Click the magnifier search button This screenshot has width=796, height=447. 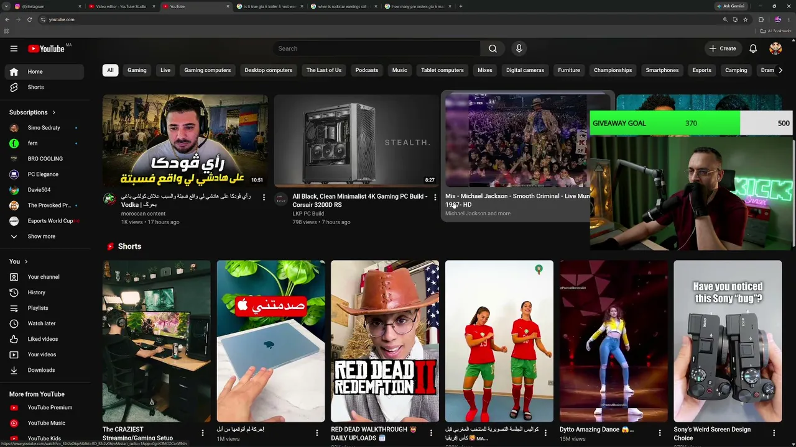[x=493, y=48]
